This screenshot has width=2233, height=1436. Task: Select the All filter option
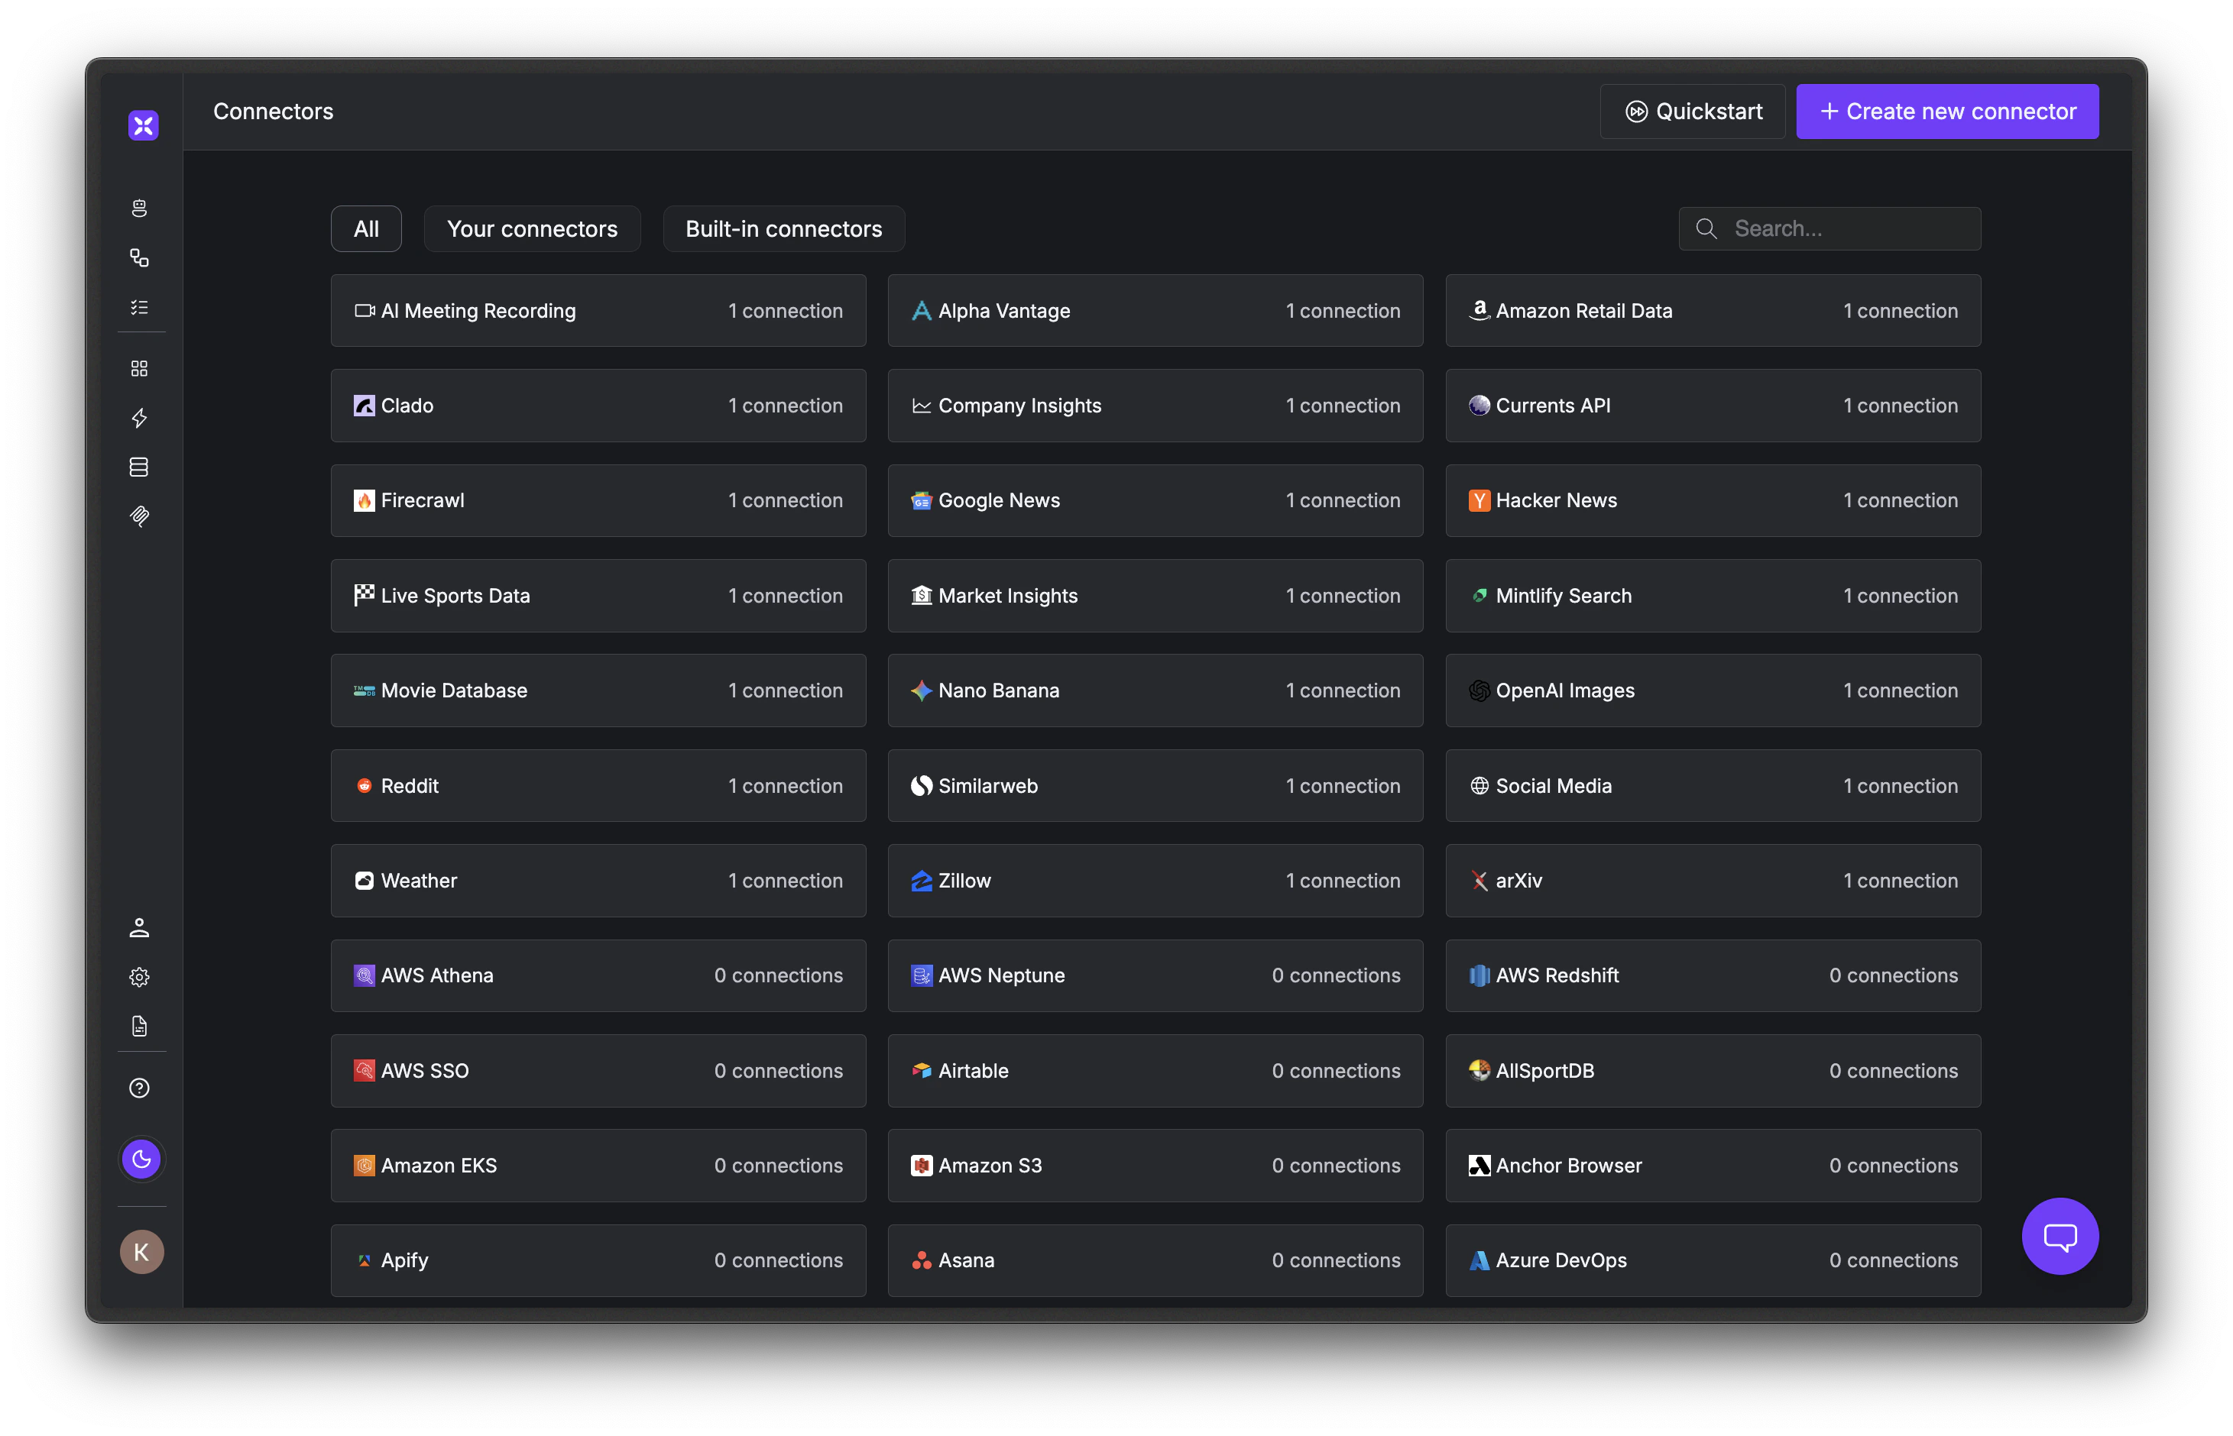[x=365, y=228]
